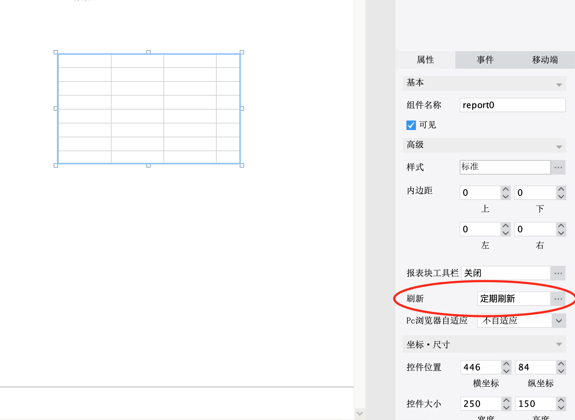
Task: Increase the 上 padding value
Action: coord(506,189)
